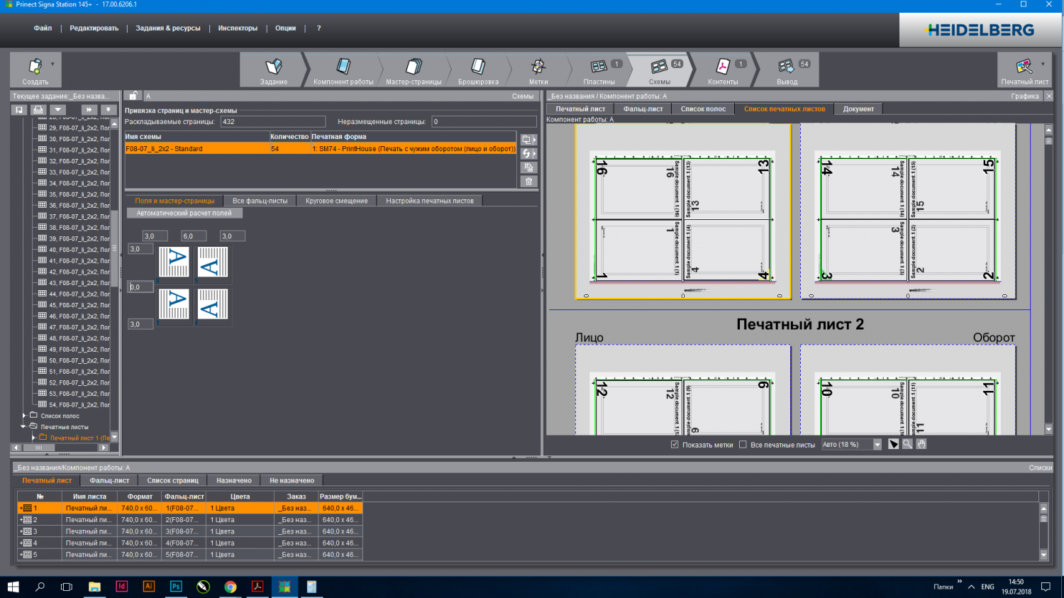Image resolution: width=1064 pixels, height=598 pixels.
Task: Click the print icon in job panel
Action: coord(38,110)
